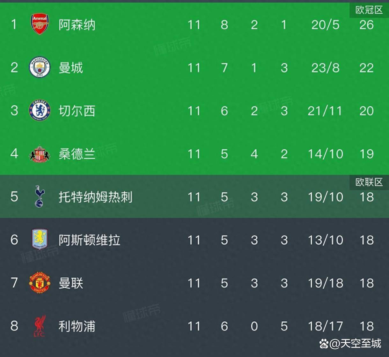Open 托特纳姆热刺 team details
Image resolution: width=389 pixels, height=357 pixels.
95,197
